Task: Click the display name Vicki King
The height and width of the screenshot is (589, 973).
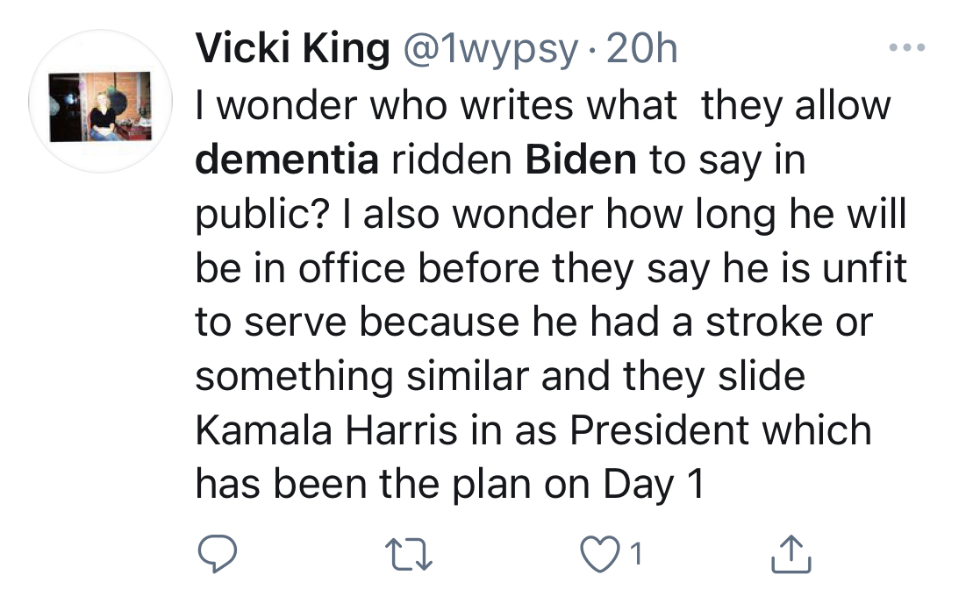Action: (292, 49)
